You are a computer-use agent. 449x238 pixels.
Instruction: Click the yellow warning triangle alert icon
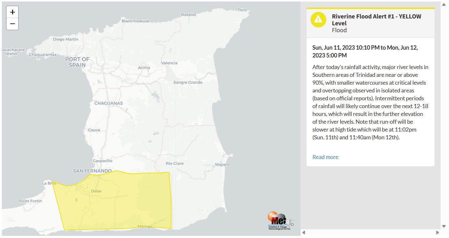(318, 19)
